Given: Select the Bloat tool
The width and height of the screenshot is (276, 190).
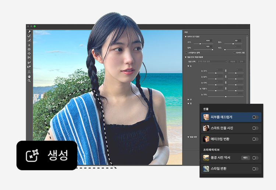Looking at the screenshot, I should 29,53.
